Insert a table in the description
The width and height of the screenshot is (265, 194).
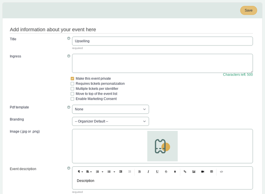212,171
